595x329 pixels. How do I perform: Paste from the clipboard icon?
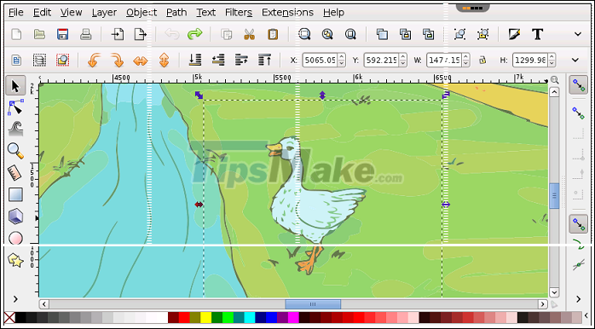click(273, 35)
